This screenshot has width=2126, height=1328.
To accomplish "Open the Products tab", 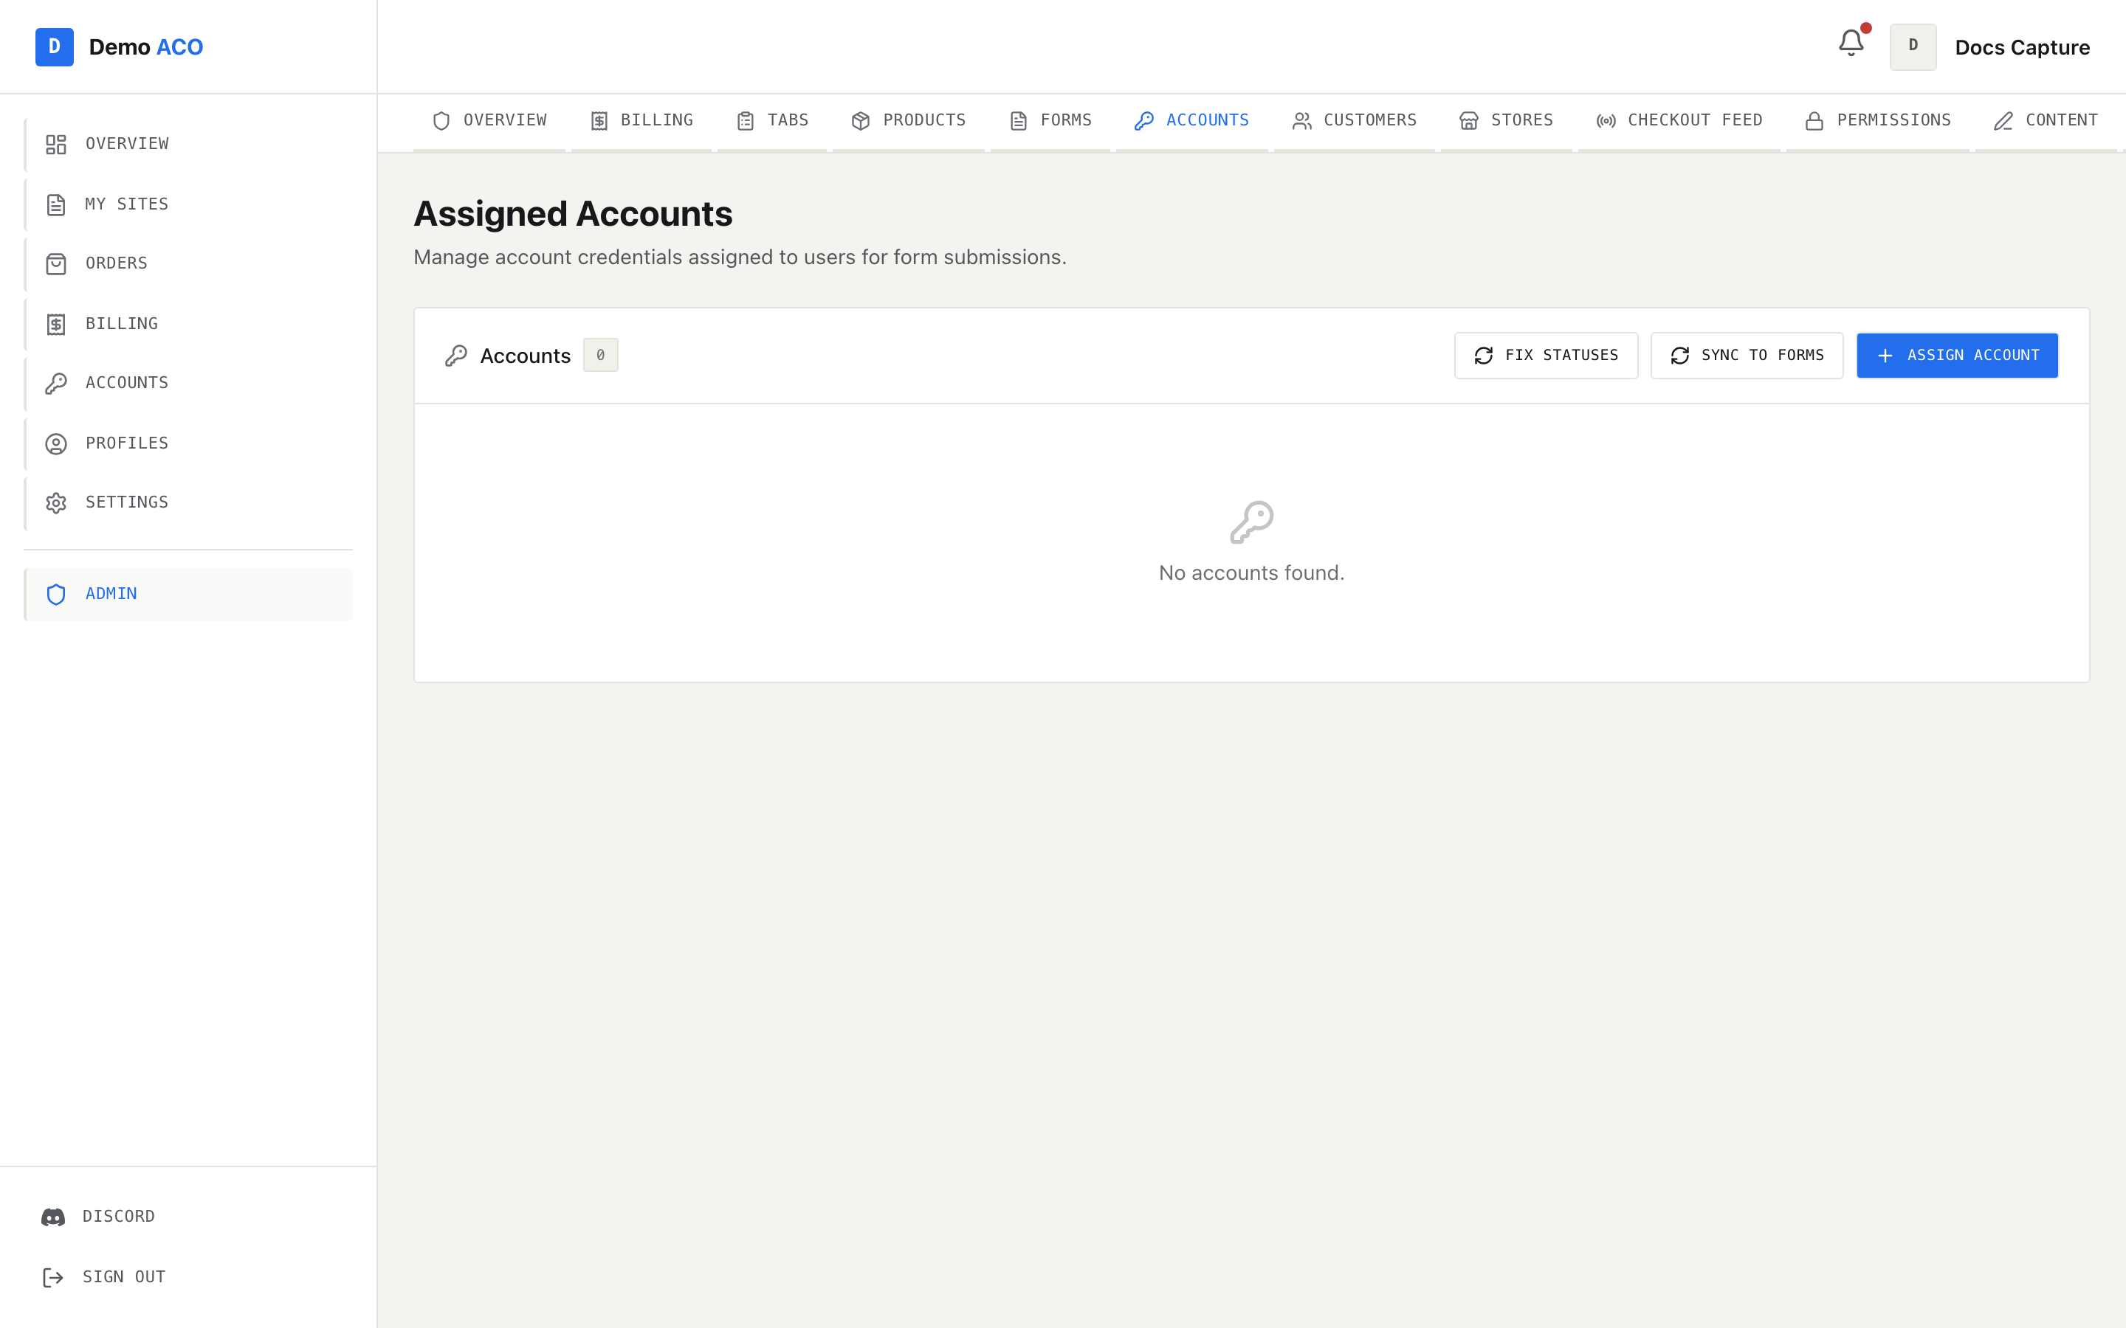I will [909, 121].
